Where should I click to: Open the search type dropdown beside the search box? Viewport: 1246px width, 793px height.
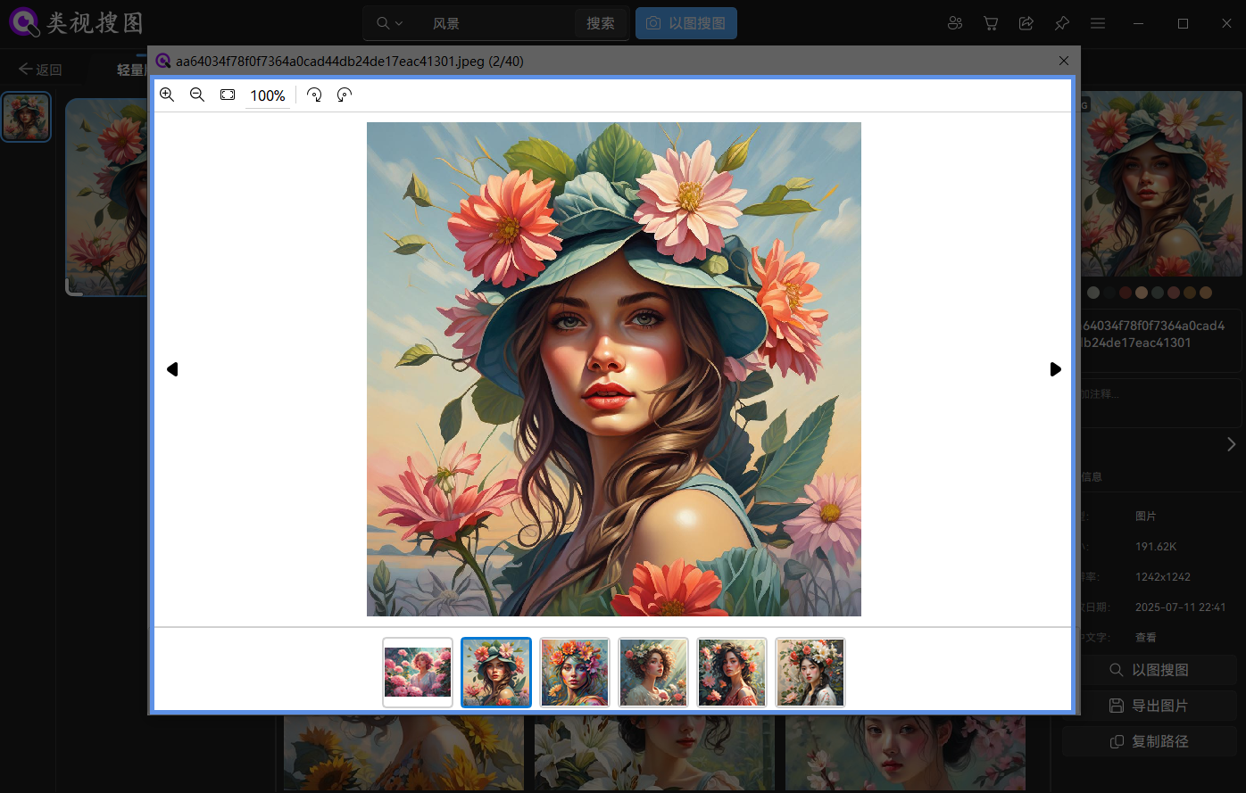click(390, 23)
